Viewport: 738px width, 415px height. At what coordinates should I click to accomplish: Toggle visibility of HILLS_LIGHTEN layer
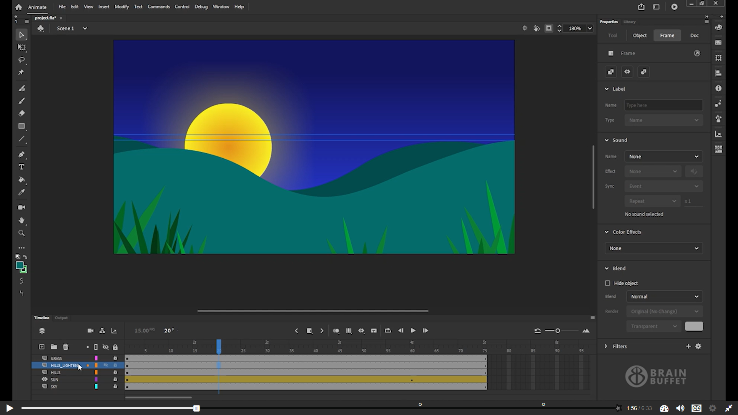coord(106,365)
